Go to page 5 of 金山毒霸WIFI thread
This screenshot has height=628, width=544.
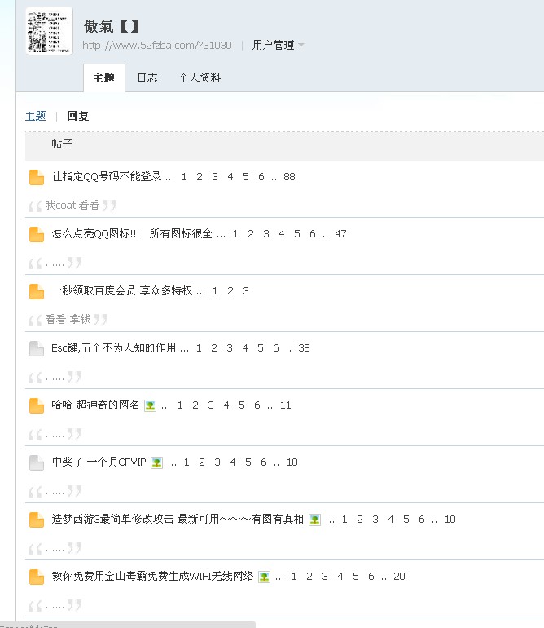click(356, 577)
